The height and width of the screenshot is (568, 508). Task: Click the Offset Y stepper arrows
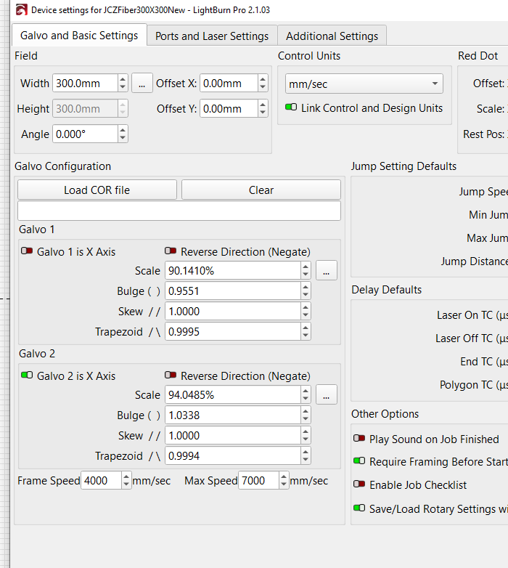pos(263,109)
